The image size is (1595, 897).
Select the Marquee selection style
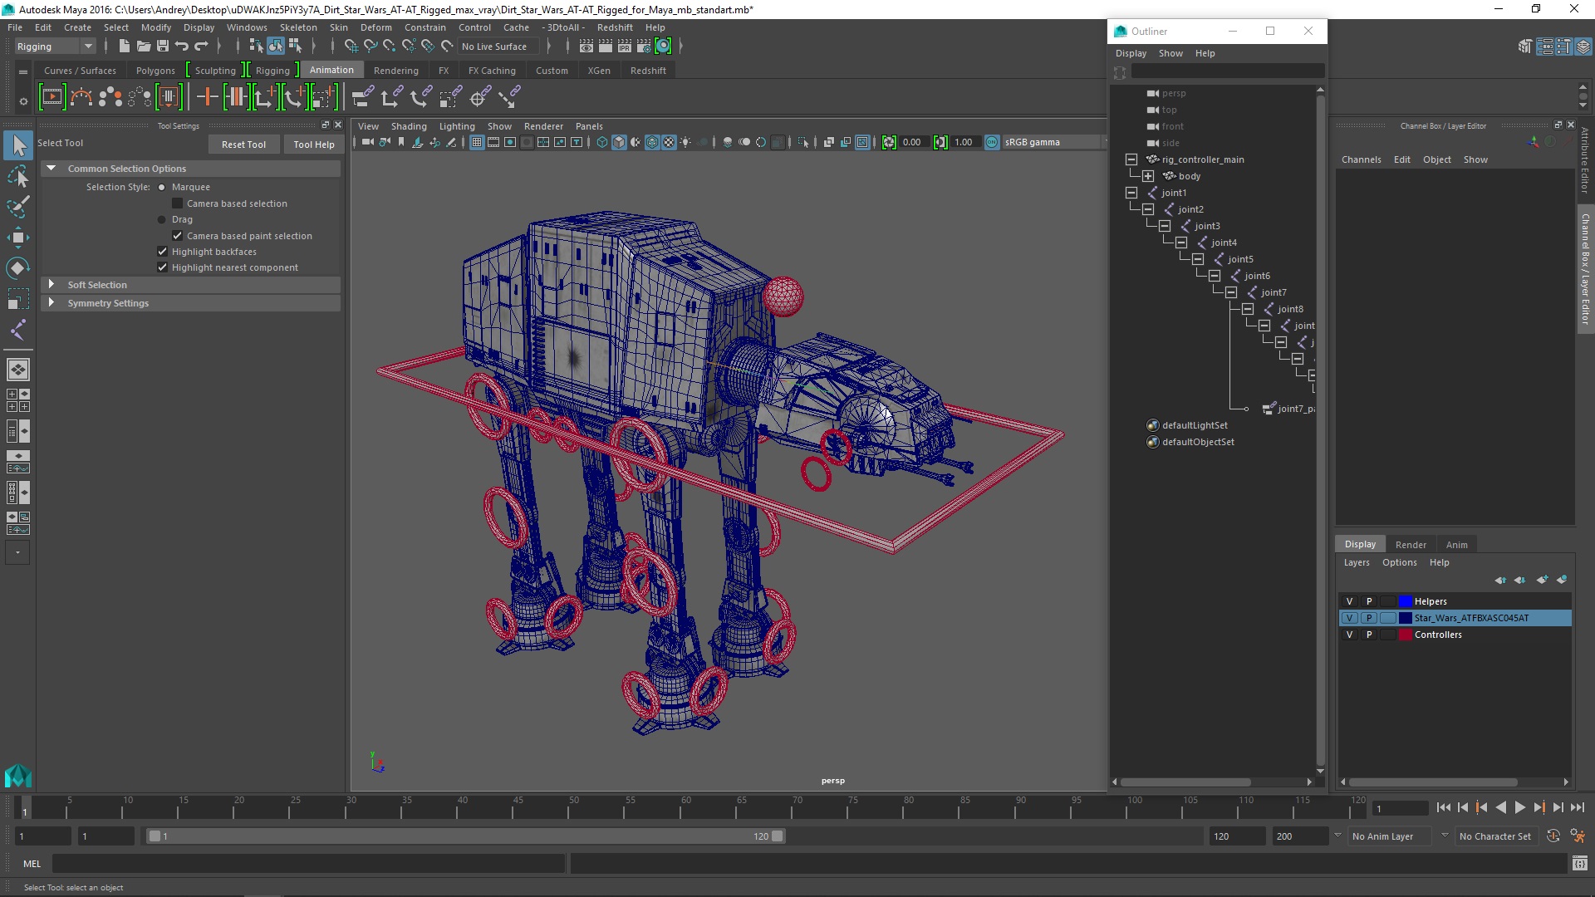point(162,188)
